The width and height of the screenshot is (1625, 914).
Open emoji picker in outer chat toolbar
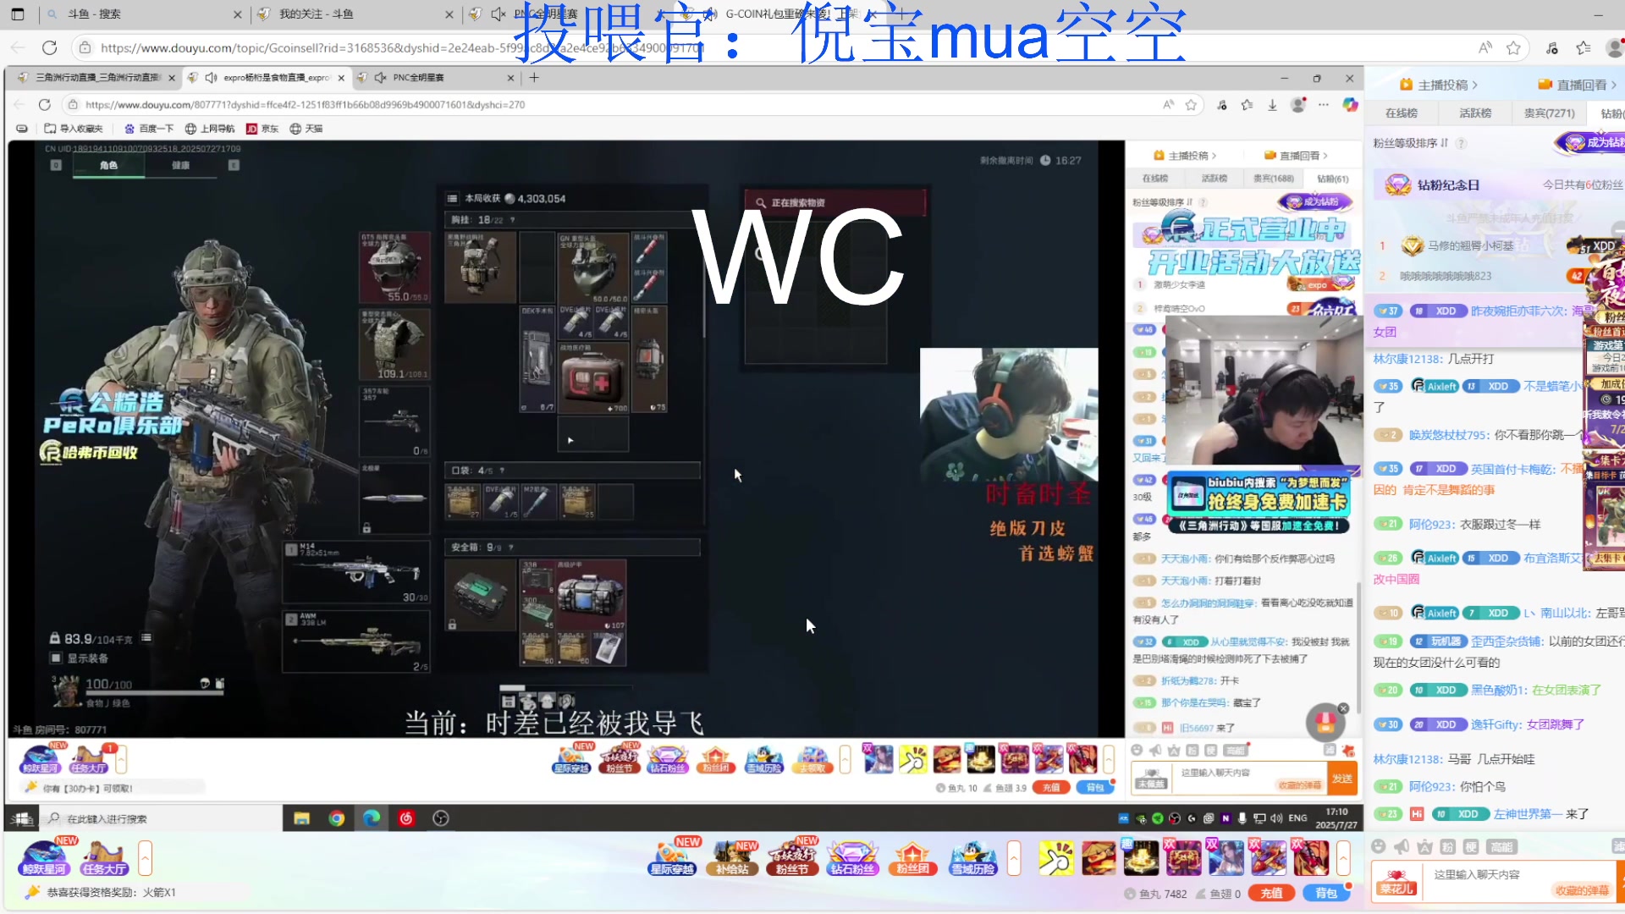[x=1379, y=846]
